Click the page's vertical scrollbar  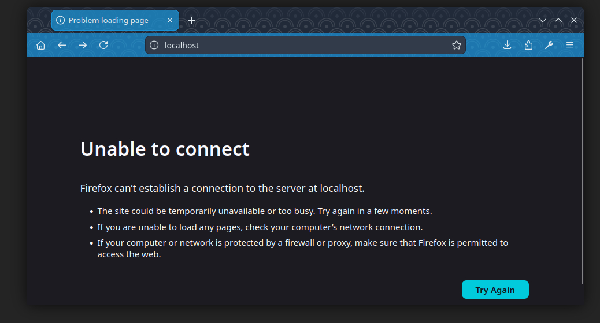coord(582,173)
